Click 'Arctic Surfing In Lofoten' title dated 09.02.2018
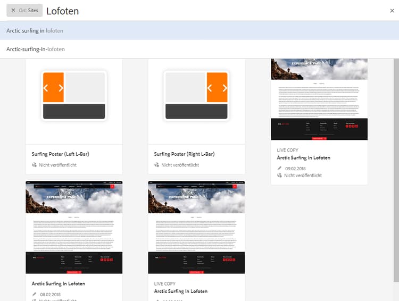 tap(304, 158)
